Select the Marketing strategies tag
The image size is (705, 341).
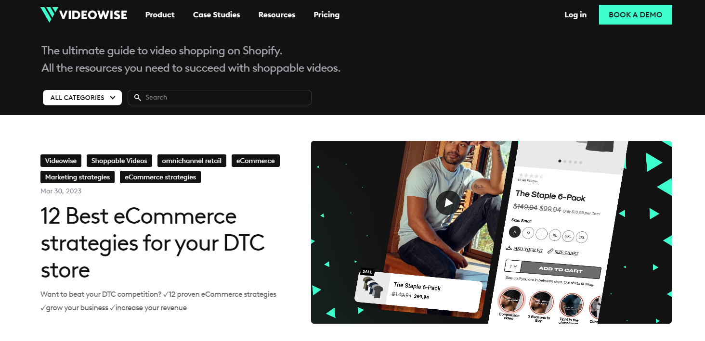[78, 177]
